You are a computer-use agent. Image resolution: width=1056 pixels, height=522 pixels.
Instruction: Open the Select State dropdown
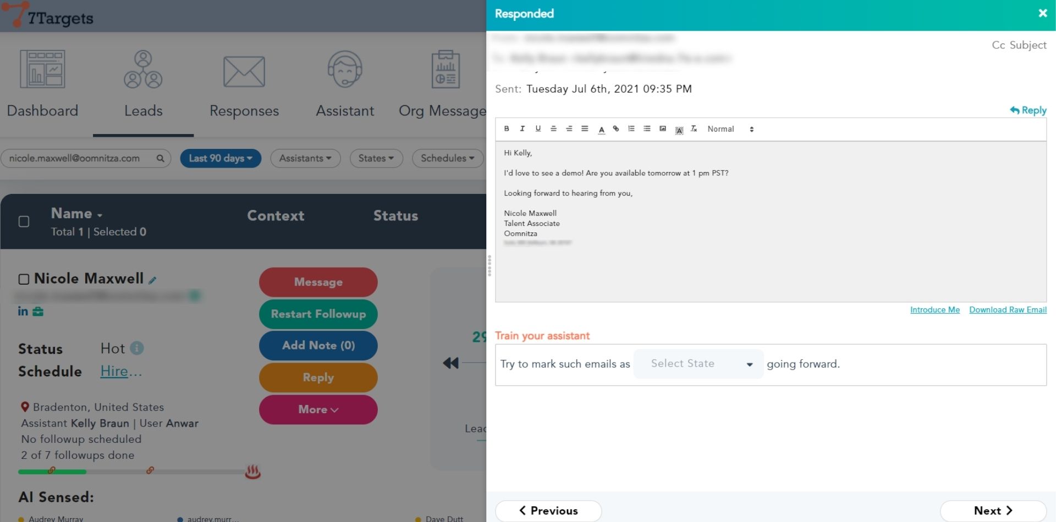(698, 364)
